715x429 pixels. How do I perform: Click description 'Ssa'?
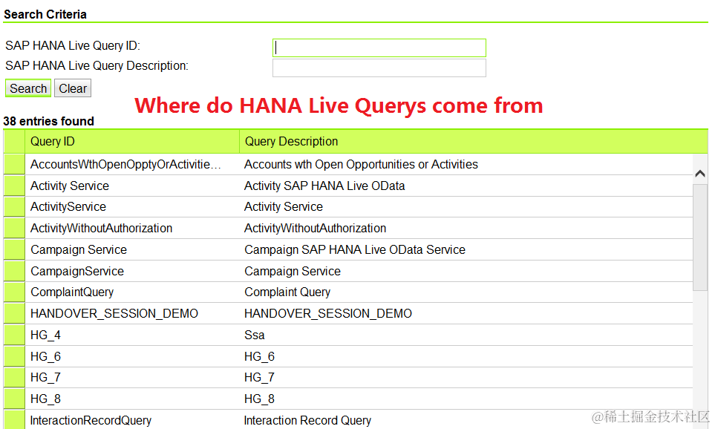click(x=255, y=335)
